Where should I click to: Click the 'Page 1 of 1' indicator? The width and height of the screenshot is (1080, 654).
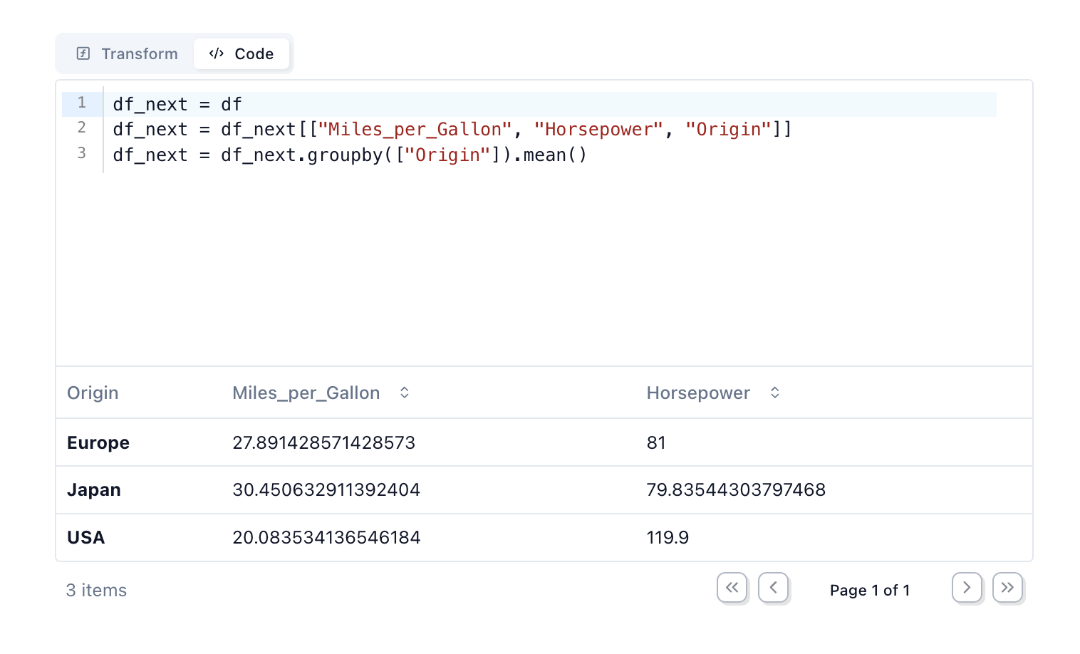(x=869, y=591)
